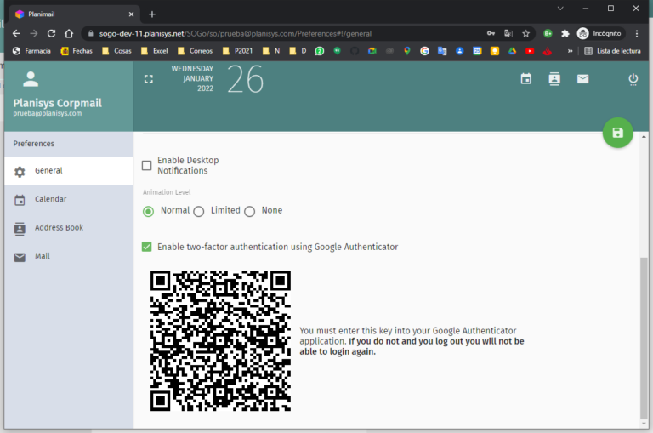Expand the hidden bookmarks overflow chevron
Viewport: 653px width, 433px height.
point(570,51)
